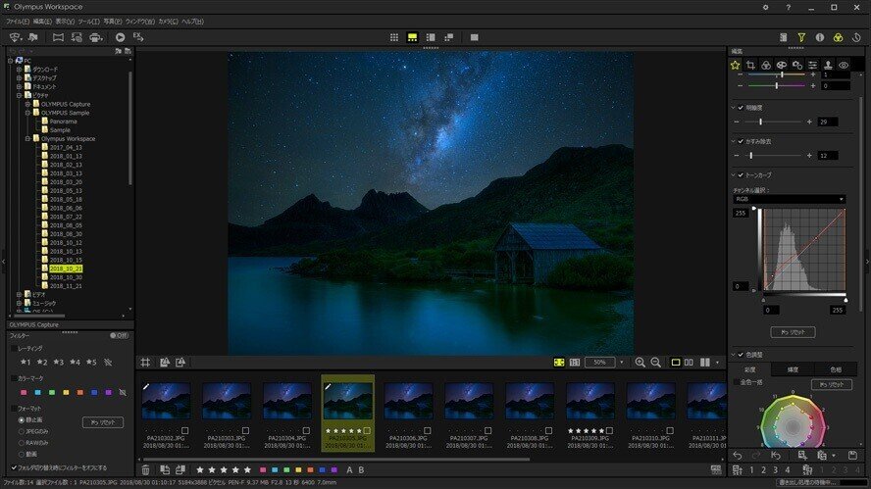Select the stamp tool in edit panel

[x=828, y=65]
